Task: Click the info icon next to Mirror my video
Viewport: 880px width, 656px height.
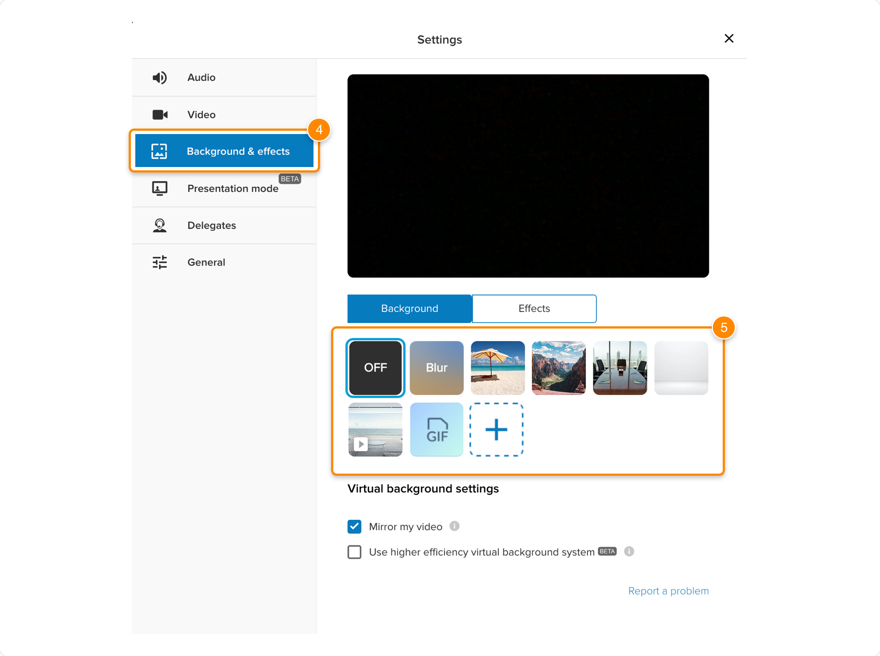Action: coord(454,526)
